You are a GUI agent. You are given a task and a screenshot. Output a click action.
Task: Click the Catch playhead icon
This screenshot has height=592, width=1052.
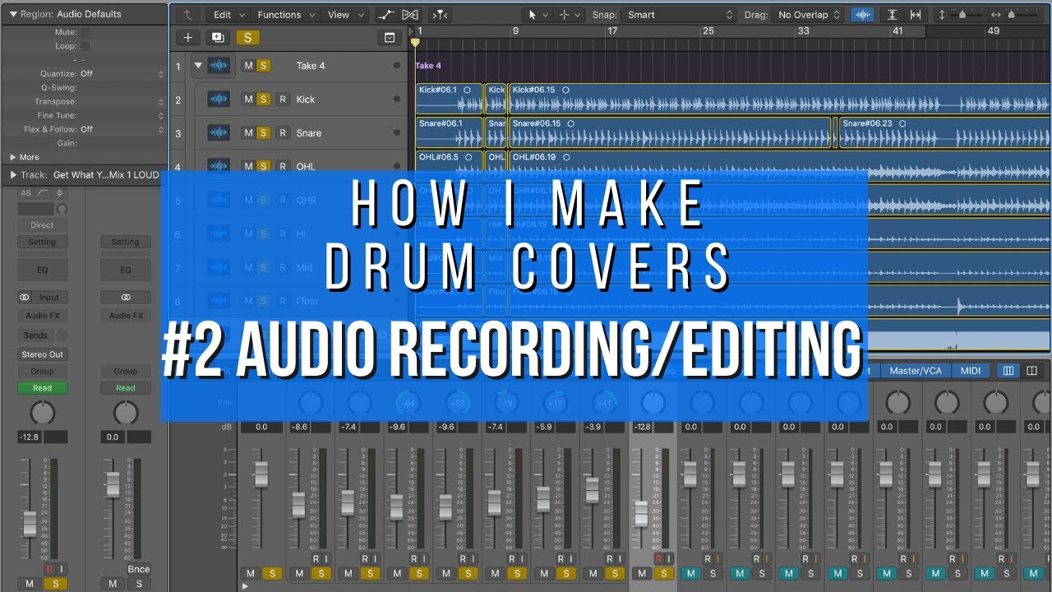[440, 14]
